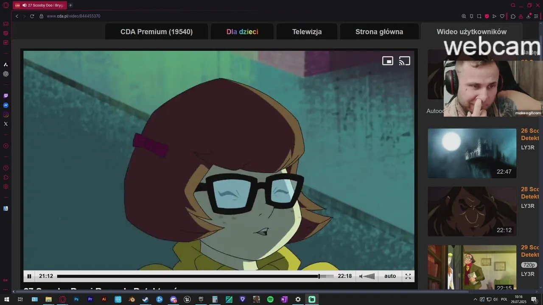Open the 'Dla dzieci' section

tap(242, 32)
